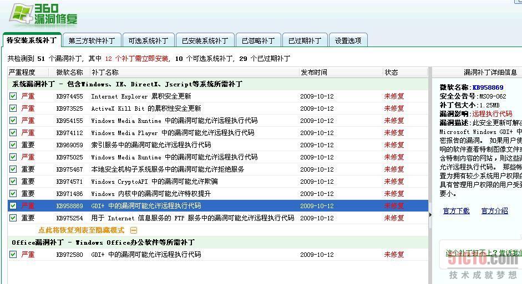Open the 设置选项 tab

pyautogui.click(x=348, y=40)
